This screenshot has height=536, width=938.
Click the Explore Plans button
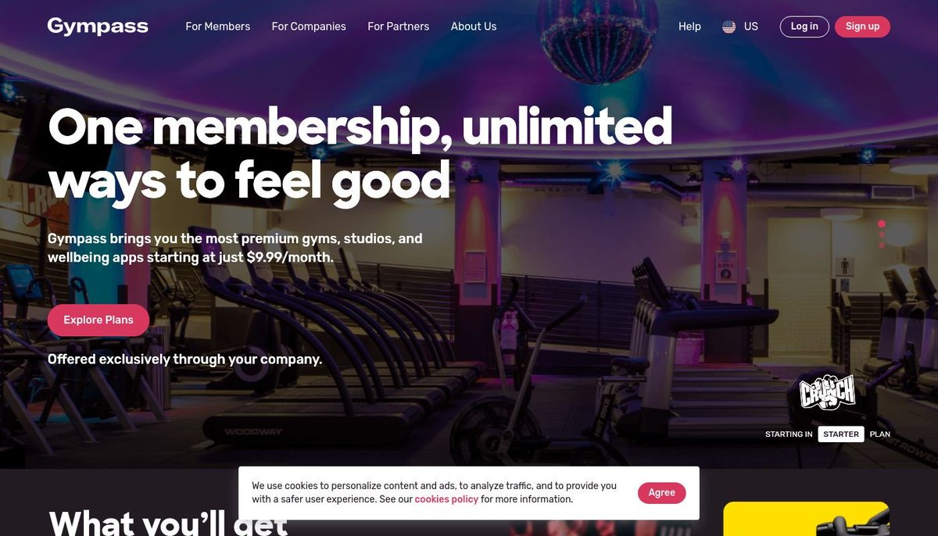click(98, 320)
